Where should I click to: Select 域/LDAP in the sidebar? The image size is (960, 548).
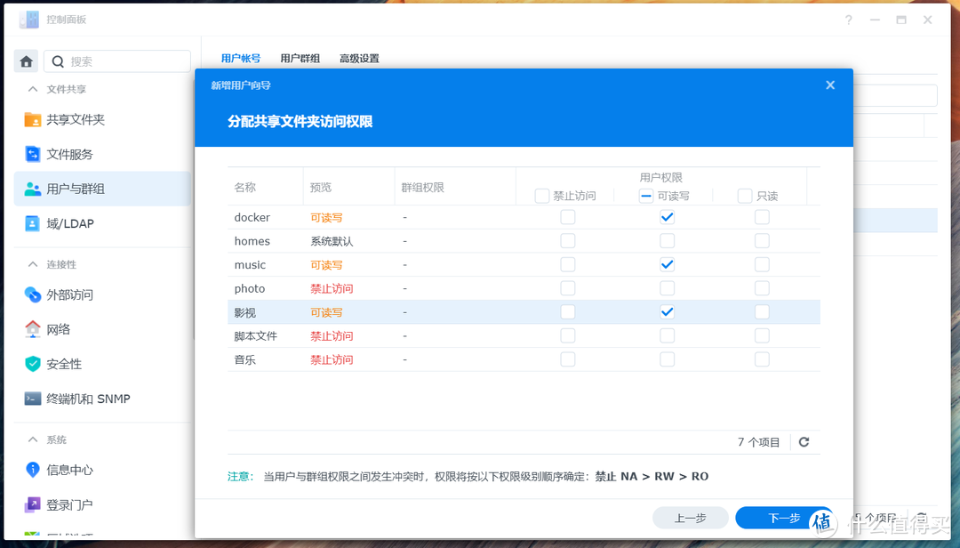[x=69, y=223]
